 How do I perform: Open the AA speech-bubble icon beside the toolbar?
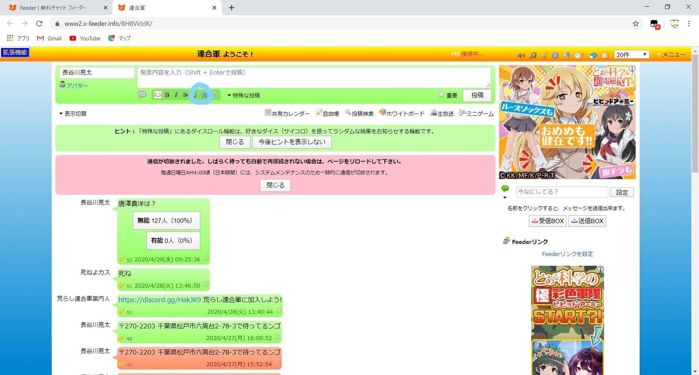pos(142,95)
